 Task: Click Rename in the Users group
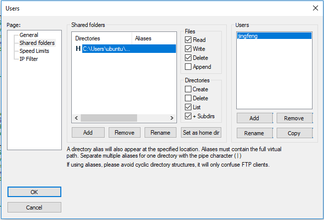point(255,133)
